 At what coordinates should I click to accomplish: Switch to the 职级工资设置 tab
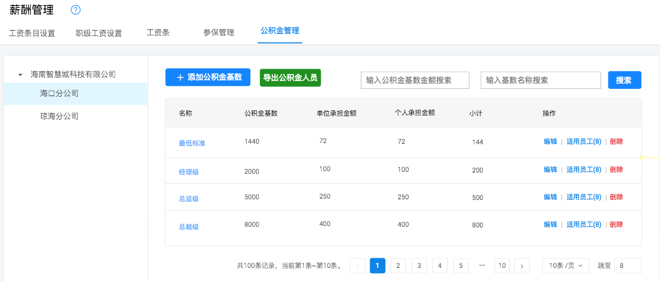[99, 33]
